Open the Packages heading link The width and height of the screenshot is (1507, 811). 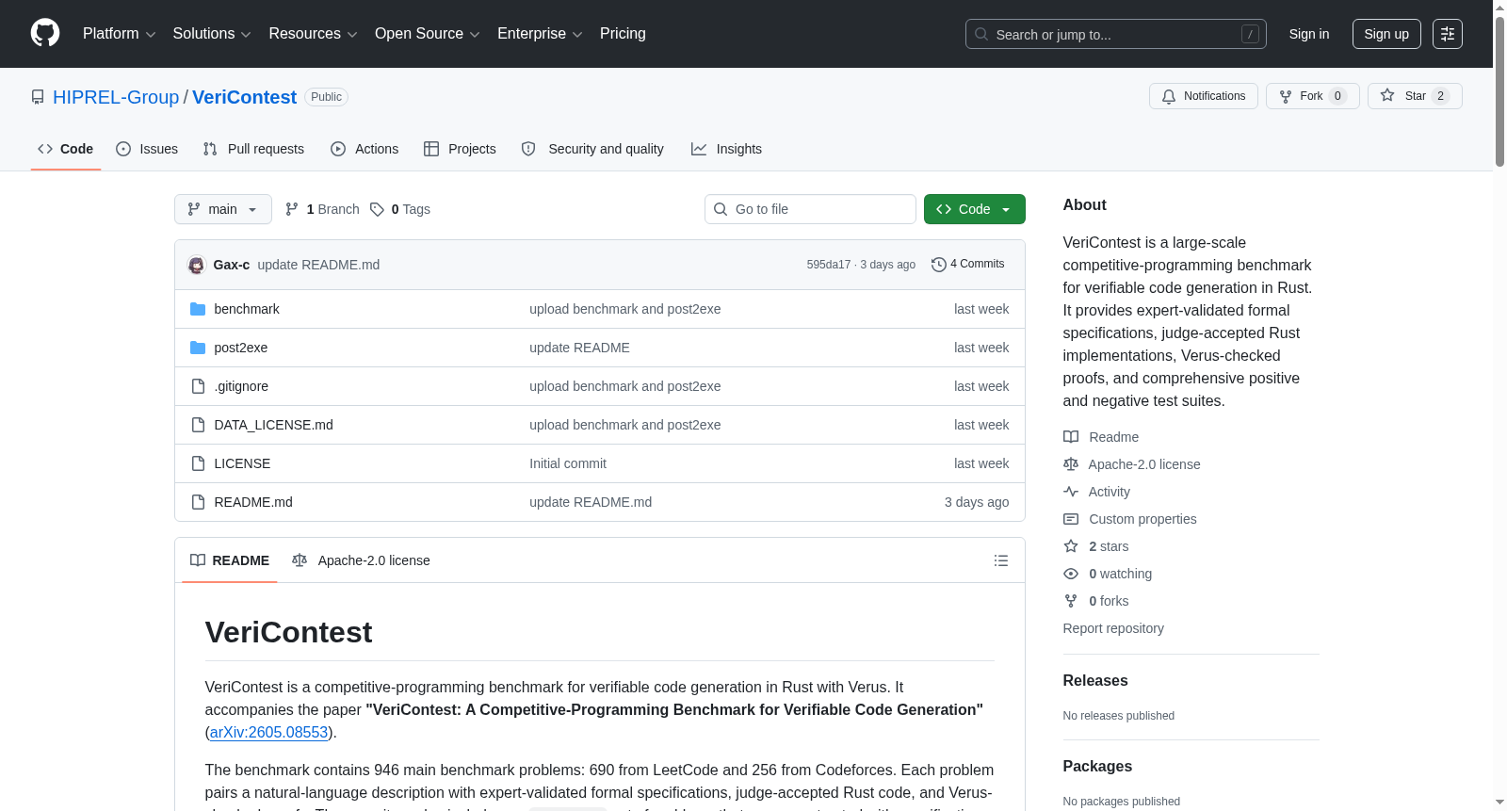click(x=1097, y=766)
